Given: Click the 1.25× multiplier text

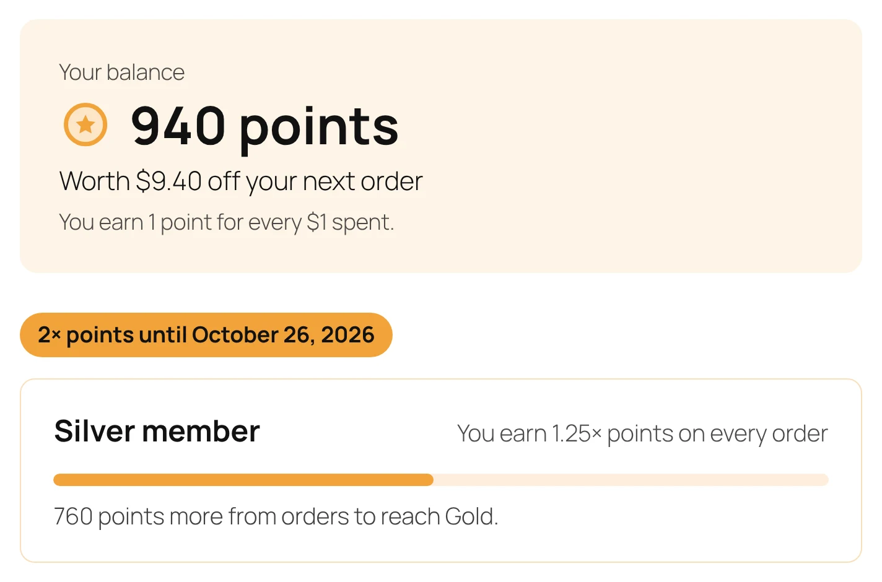Looking at the screenshot, I should 576,433.
